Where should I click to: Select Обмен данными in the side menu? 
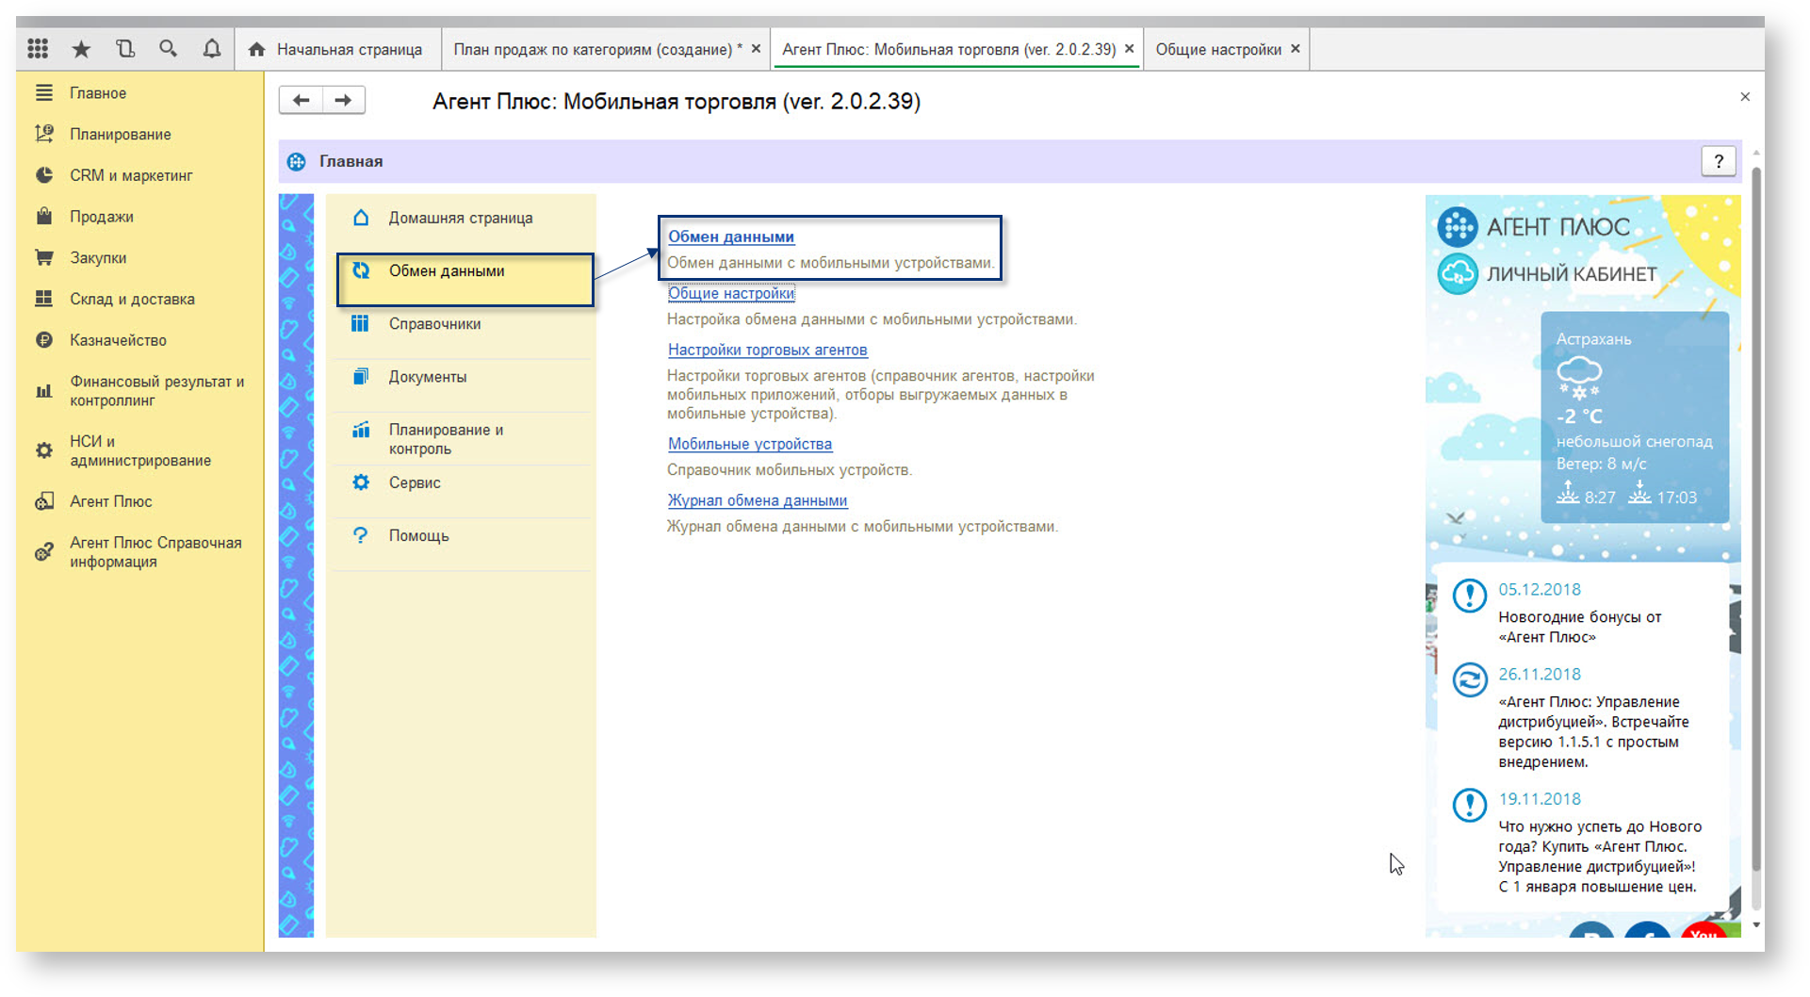tap(465, 279)
